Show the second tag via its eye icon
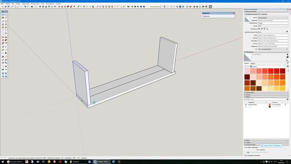 tap(246, 107)
